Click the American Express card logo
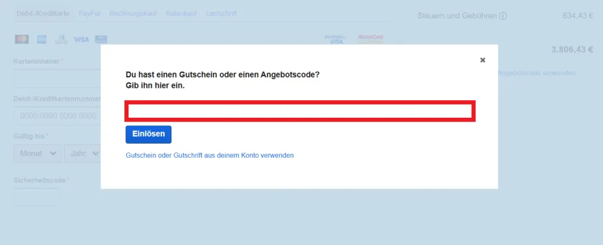The image size is (603, 245). (42, 39)
